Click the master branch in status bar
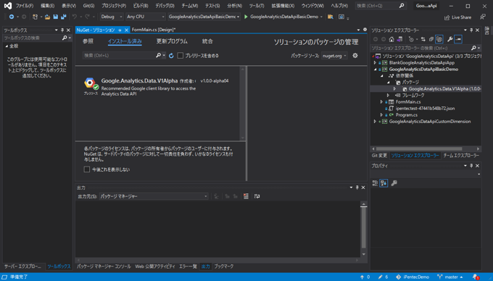Image resolution: width=493 pixels, height=281 pixels. 450,277
